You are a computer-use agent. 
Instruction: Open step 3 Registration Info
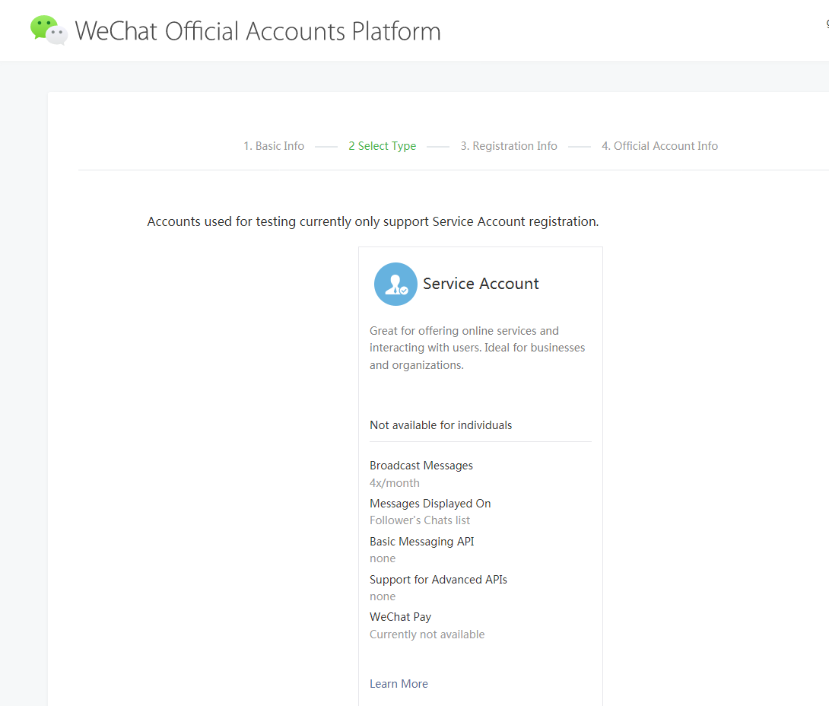[x=509, y=146]
